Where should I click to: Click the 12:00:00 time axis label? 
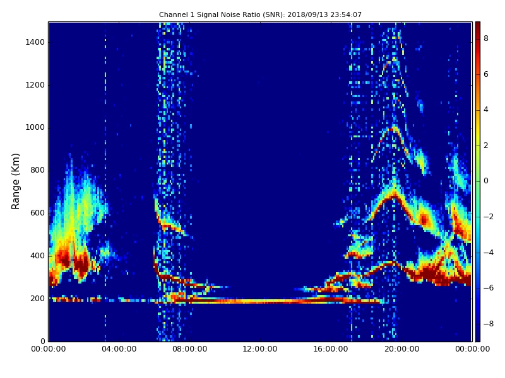tap(260, 349)
